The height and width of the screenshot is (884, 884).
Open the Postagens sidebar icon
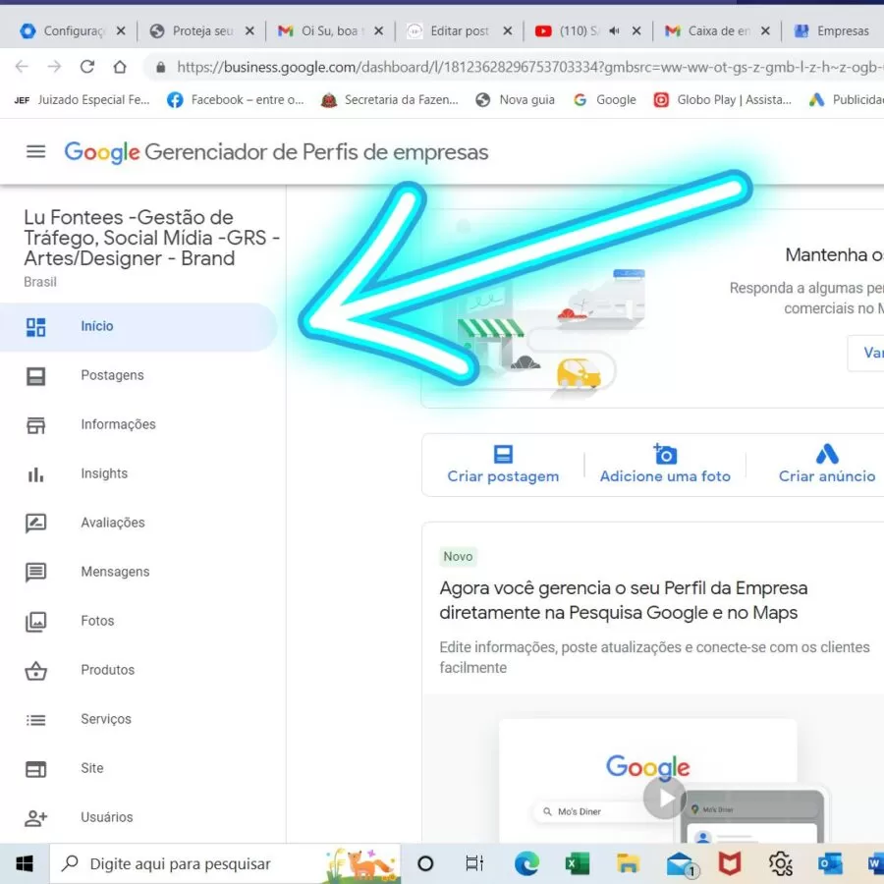click(35, 376)
